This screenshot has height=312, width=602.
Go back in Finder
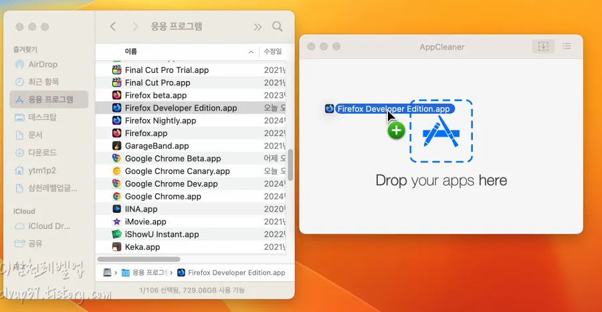point(112,27)
